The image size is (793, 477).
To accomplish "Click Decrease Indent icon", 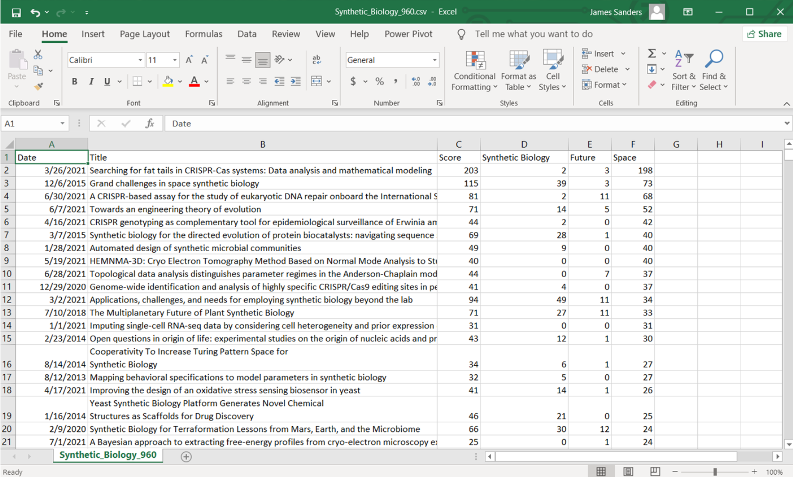I will (279, 81).
